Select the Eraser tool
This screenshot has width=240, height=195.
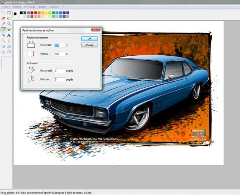pyautogui.click(x=3, y=18)
